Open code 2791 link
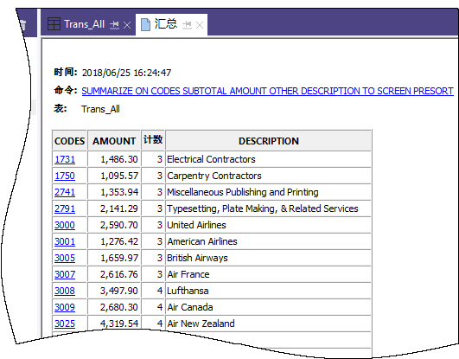 (x=65, y=208)
